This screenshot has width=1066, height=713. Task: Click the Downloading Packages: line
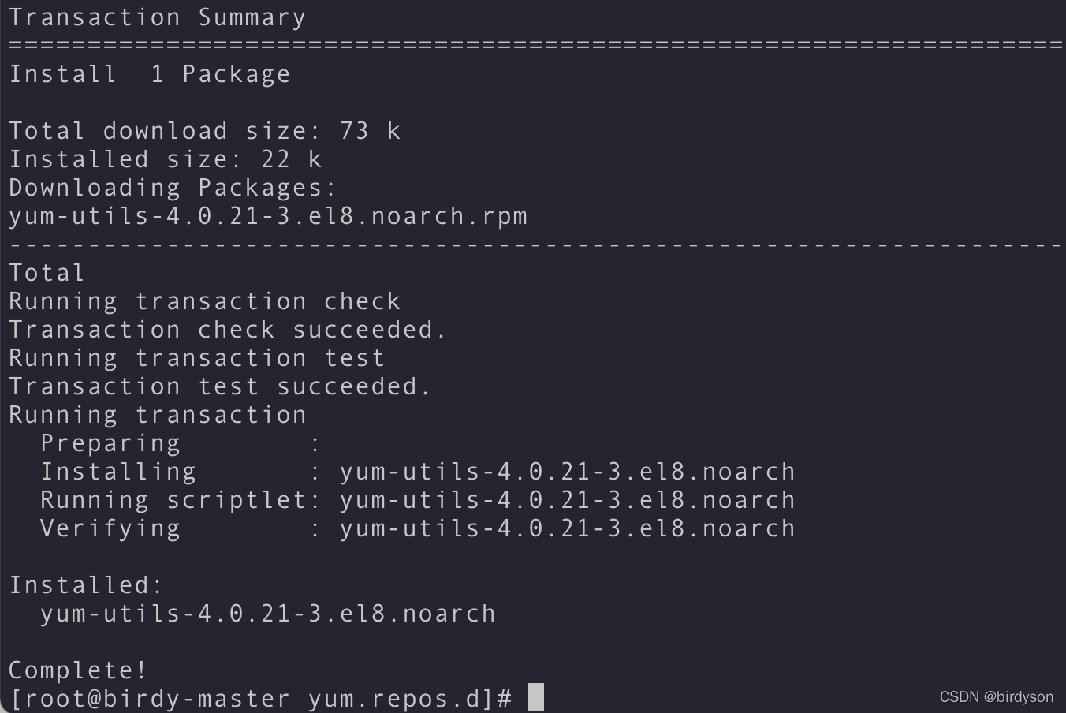tap(173, 188)
